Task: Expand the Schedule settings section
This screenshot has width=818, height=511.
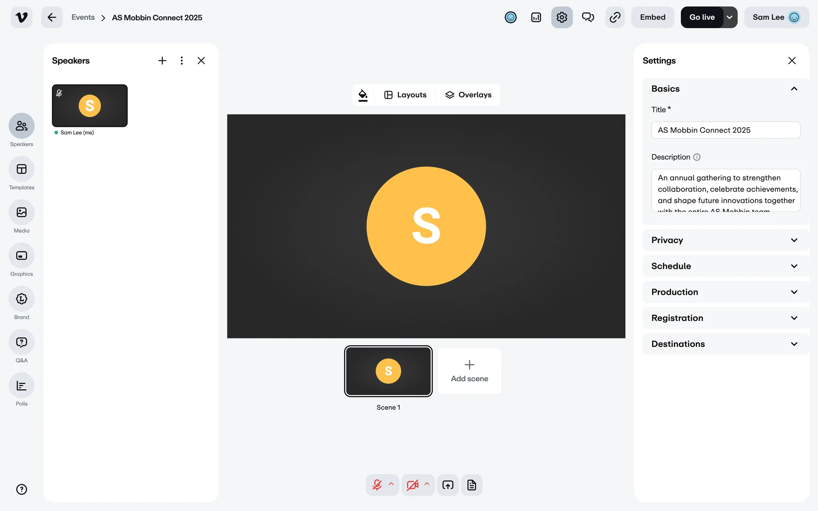Action: tap(725, 266)
